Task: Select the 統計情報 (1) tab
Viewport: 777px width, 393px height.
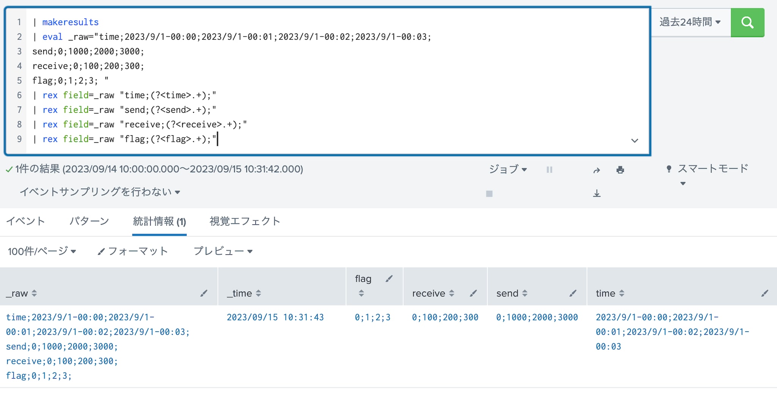Action: [x=159, y=221]
